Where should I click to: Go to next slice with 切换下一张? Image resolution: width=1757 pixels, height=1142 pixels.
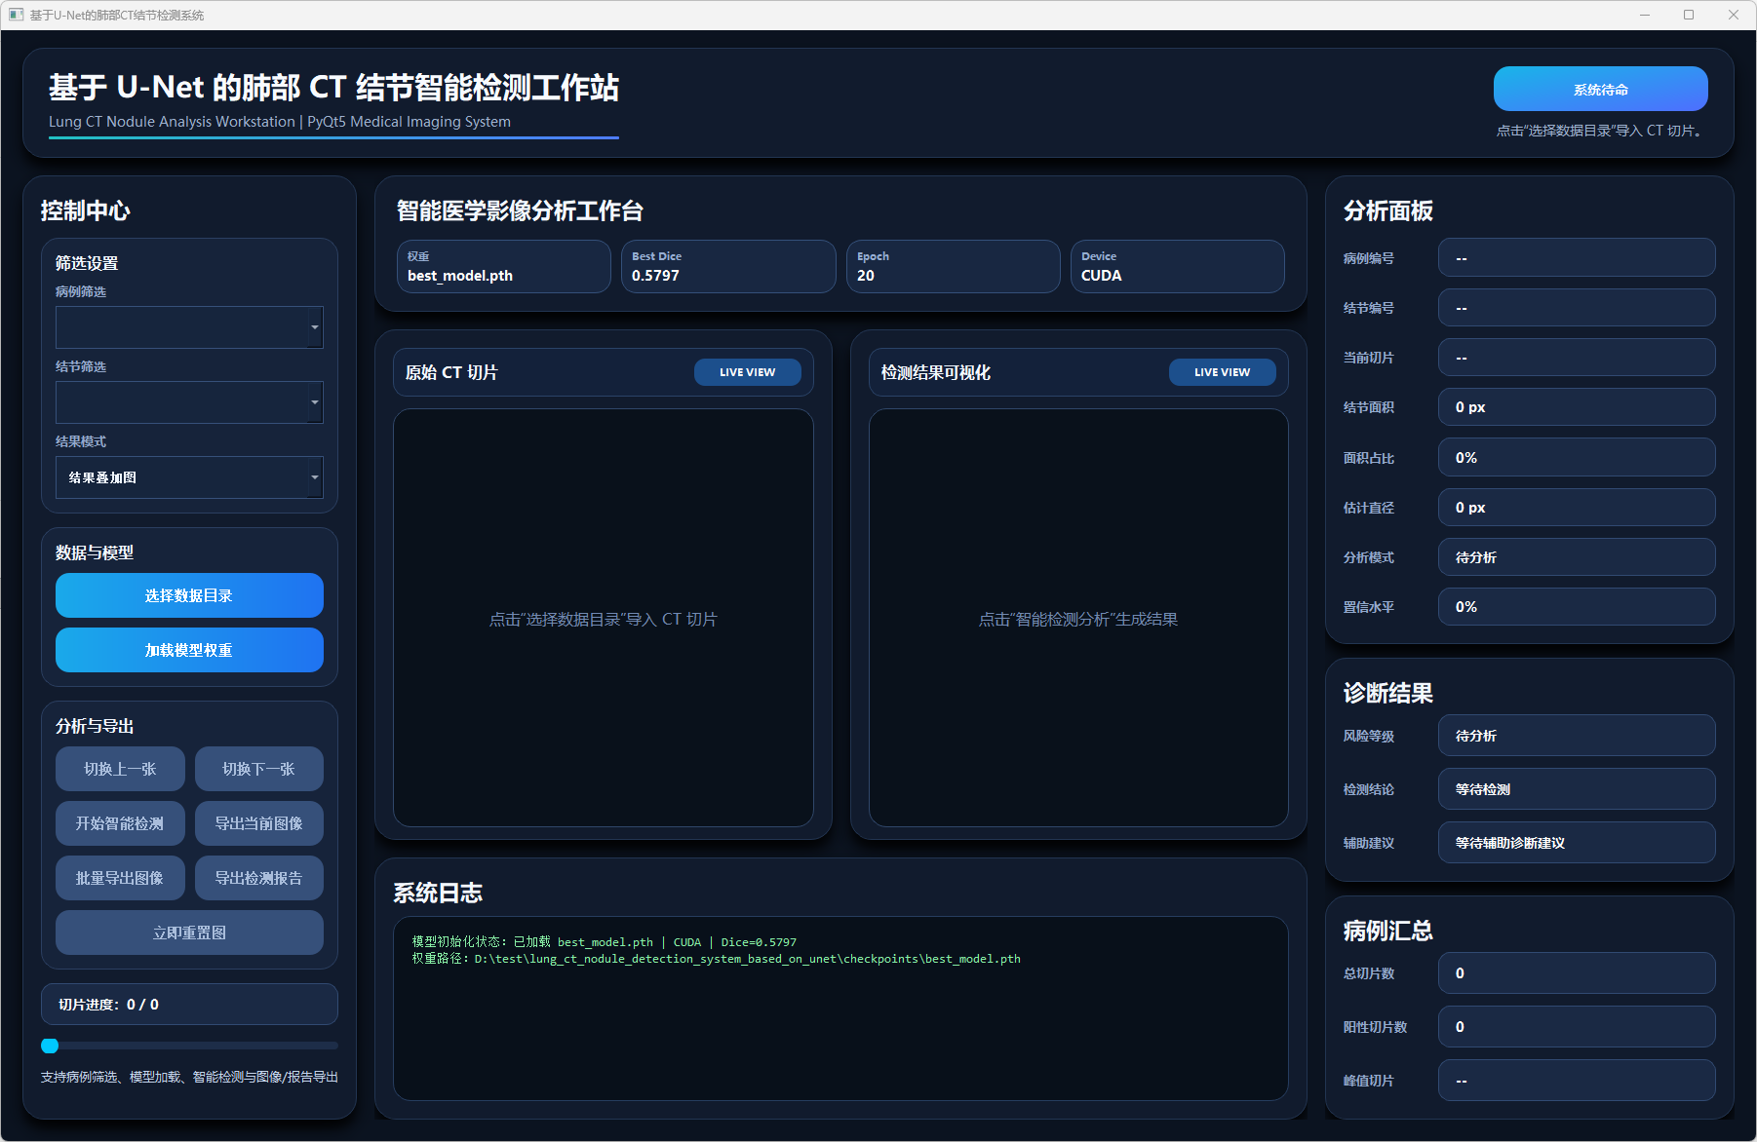(x=258, y=769)
